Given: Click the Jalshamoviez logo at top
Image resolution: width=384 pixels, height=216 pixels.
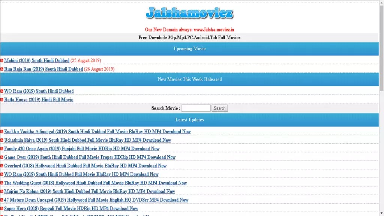Looking at the screenshot, I should [189, 13].
